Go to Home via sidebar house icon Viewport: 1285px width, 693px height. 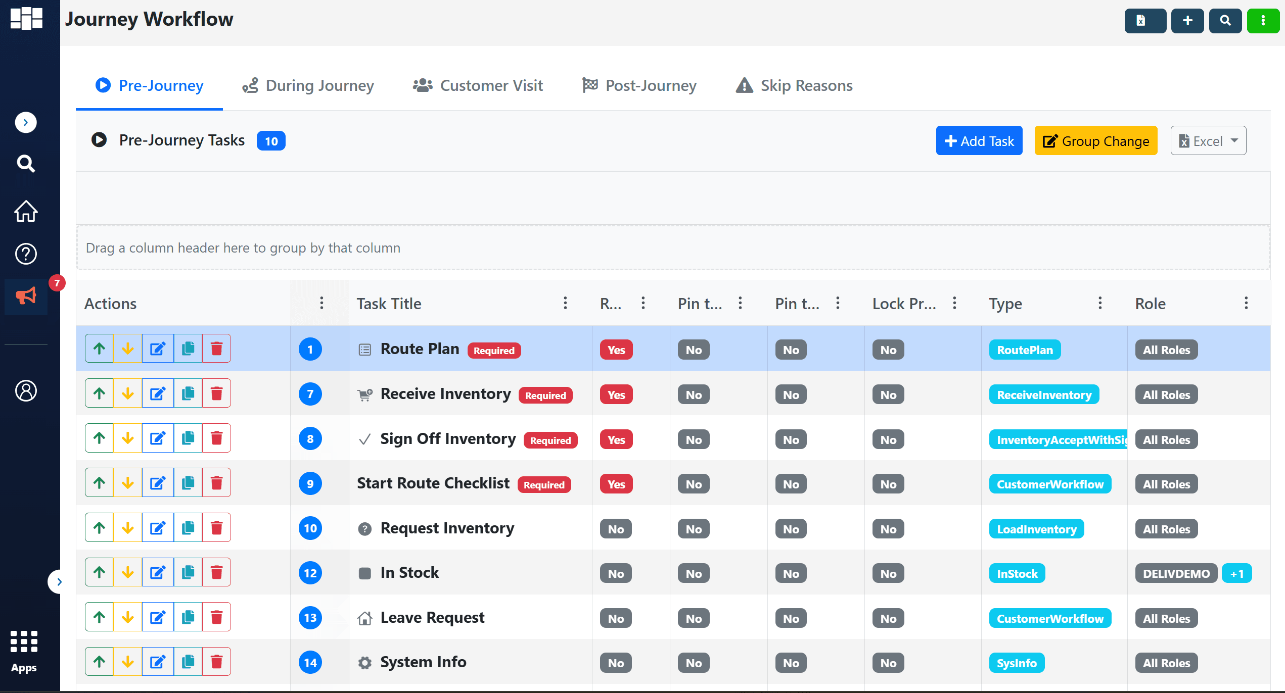26,211
